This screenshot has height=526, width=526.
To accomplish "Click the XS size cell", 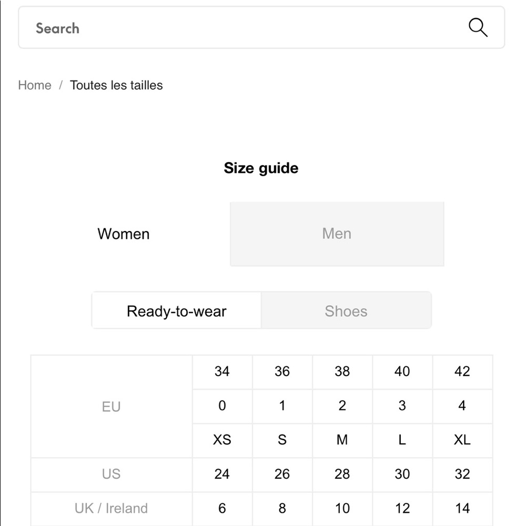I will click(222, 440).
